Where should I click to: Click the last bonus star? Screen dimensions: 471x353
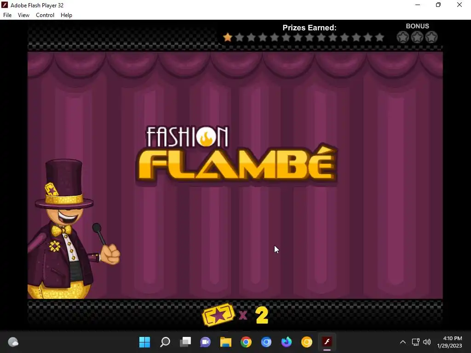431,37
